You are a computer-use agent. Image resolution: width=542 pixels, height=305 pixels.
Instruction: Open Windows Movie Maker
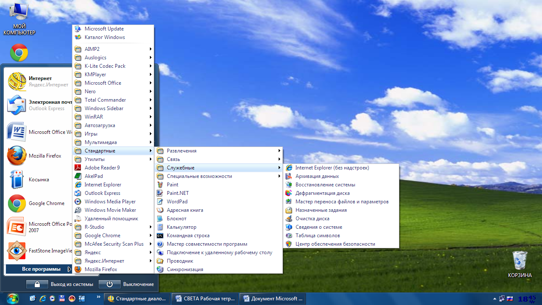click(113, 210)
